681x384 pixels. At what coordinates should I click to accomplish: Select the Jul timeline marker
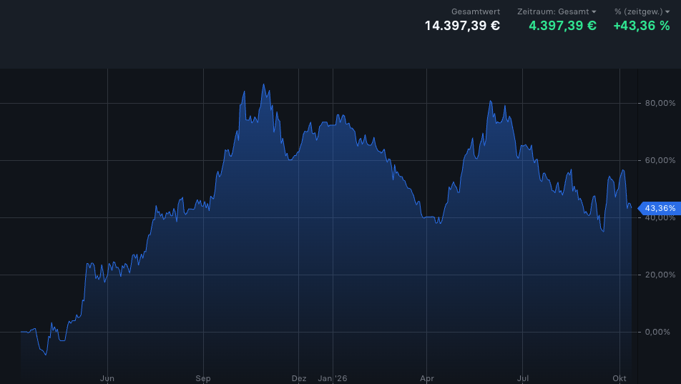[x=522, y=378]
